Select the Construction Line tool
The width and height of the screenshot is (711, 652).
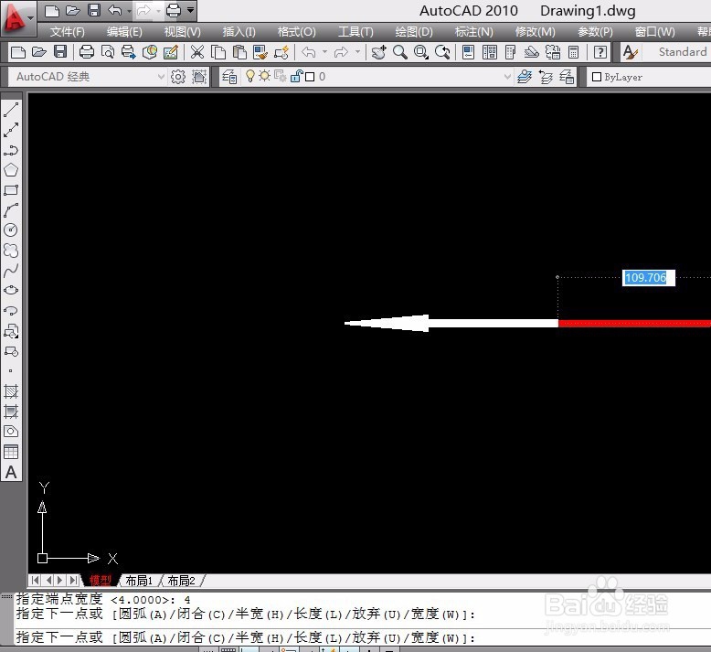[x=11, y=130]
